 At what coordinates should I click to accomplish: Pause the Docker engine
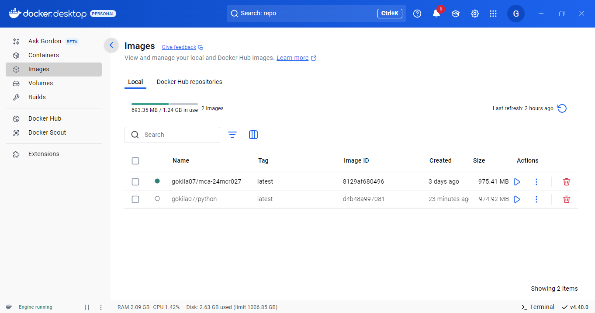click(87, 307)
